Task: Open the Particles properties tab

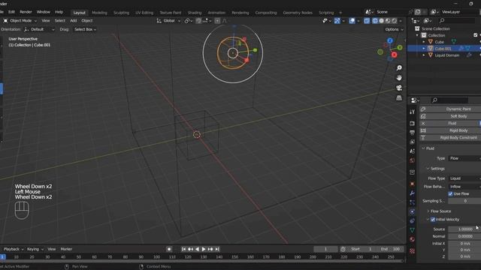Action: [x=412, y=202]
